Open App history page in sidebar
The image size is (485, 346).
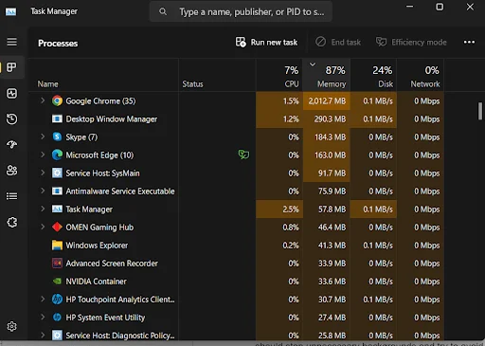[12, 119]
